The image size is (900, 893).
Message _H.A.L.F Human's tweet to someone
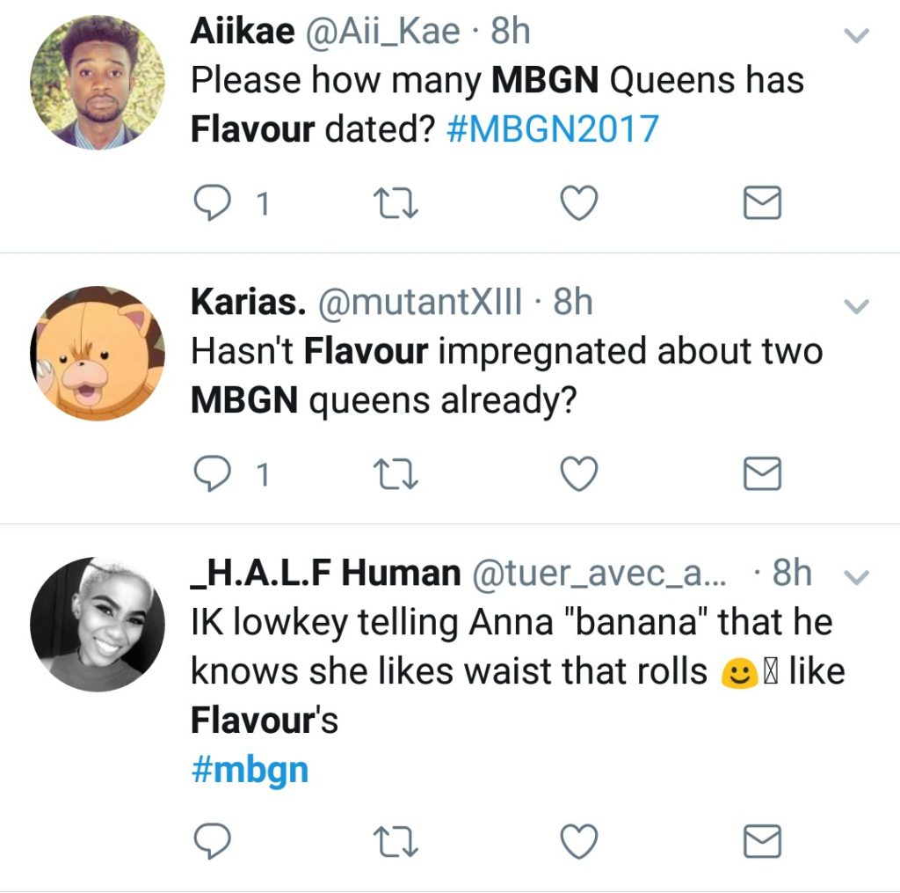762,841
